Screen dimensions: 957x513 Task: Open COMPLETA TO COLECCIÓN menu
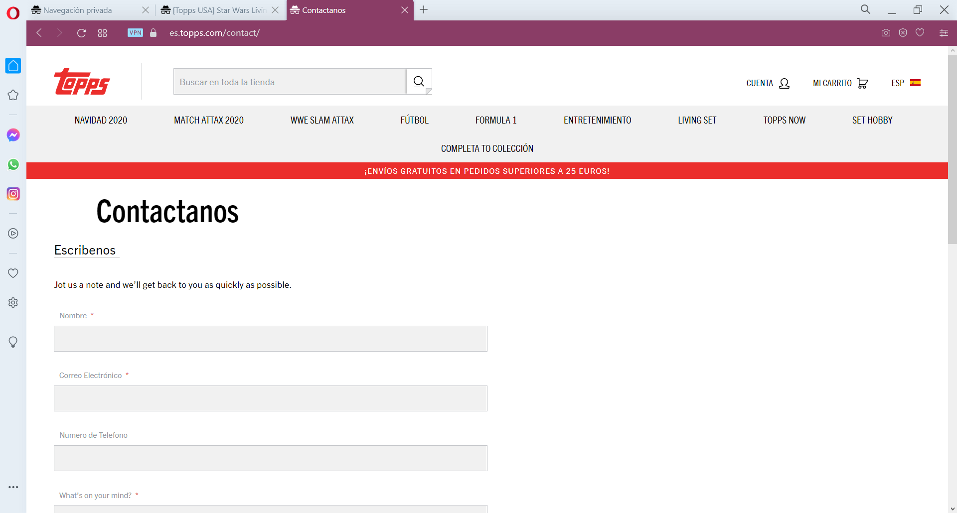click(x=487, y=148)
